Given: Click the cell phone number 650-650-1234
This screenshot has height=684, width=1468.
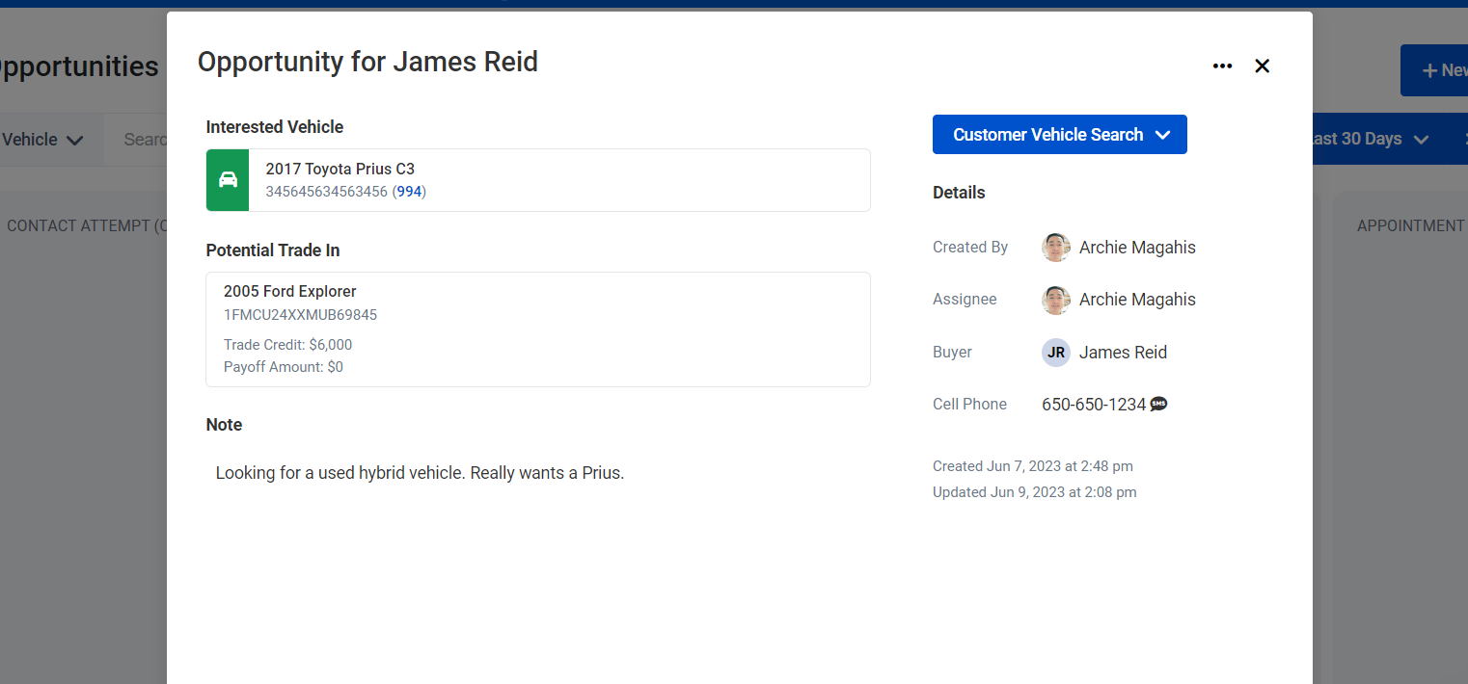Looking at the screenshot, I should coord(1094,405).
